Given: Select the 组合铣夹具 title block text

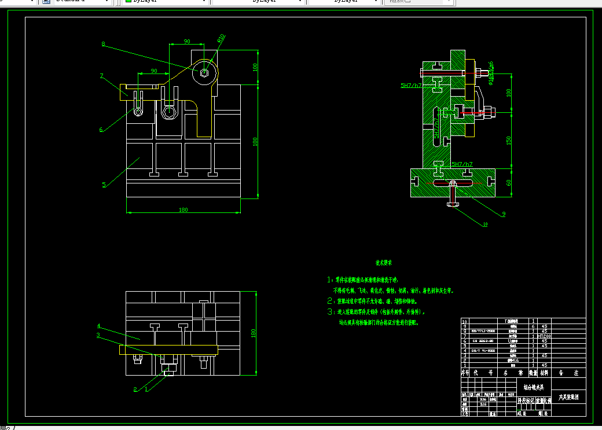Looking at the screenshot, I should (534, 387).
